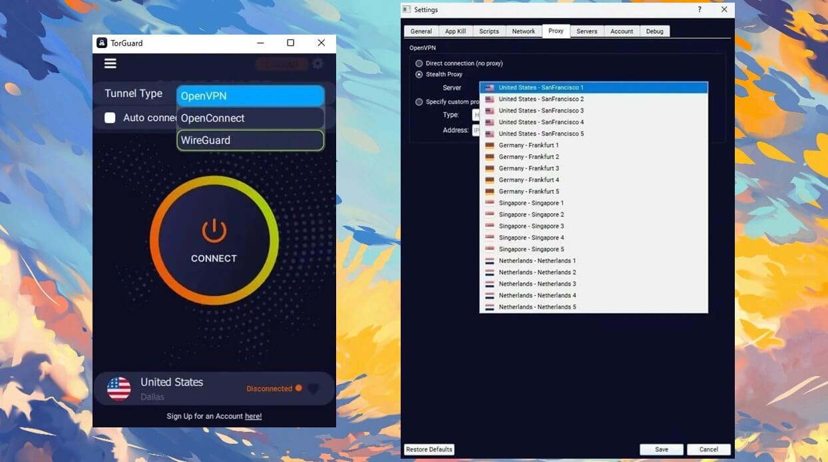Select Specify custom proxy radio button
The image size is (828, 462).
419,102
